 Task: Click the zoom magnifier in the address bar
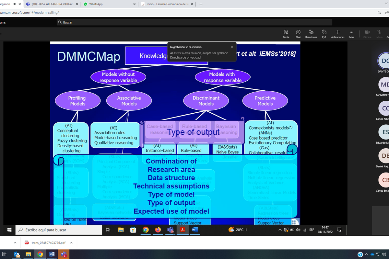click(x=379, y=12)
